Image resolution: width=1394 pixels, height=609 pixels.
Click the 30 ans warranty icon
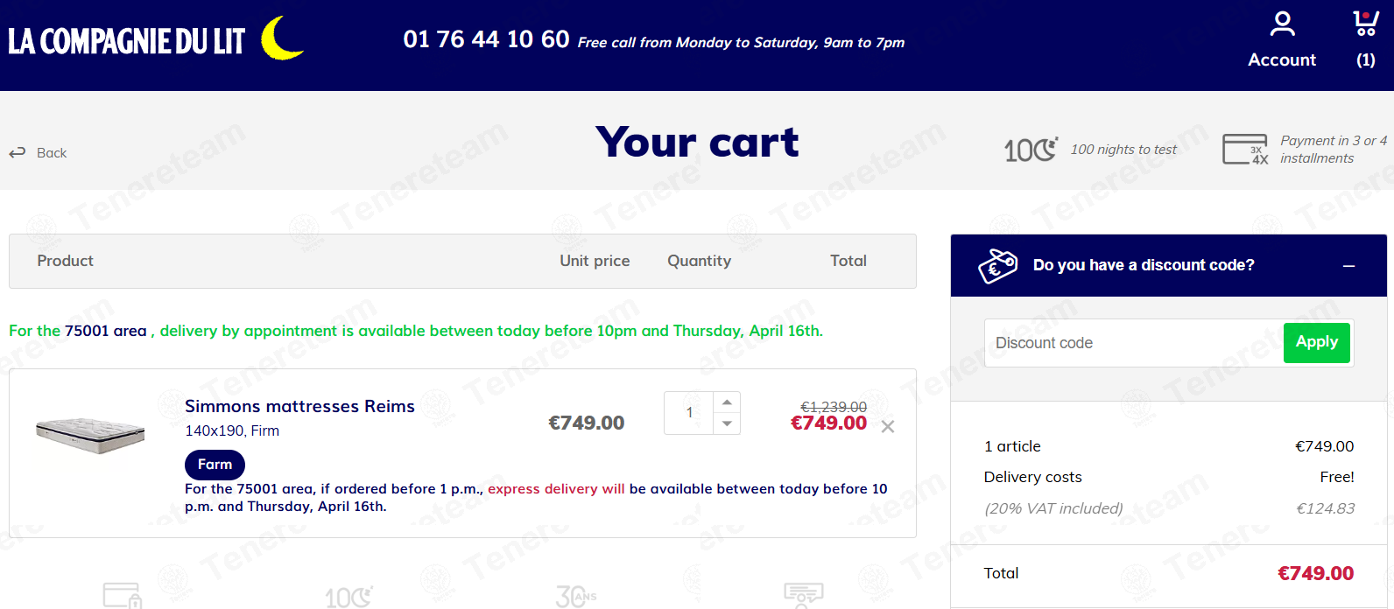[576, 596]
